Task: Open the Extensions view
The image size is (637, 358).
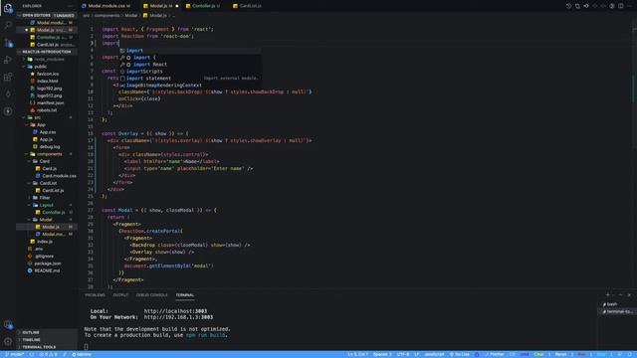Action: [x=8, y=77]
